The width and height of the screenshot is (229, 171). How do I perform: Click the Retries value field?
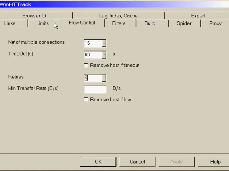(x=93, y=78)
